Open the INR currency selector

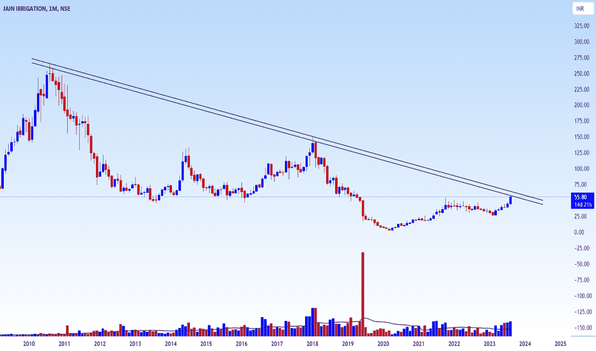(x=583, y=8)
